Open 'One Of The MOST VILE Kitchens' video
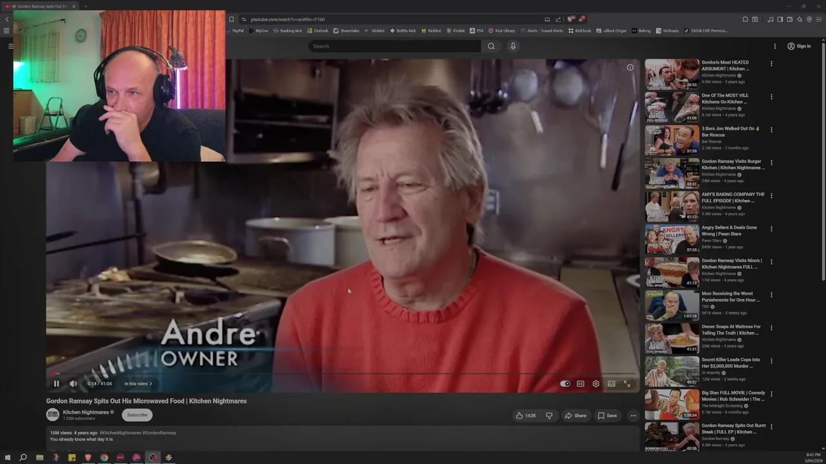Image resolution: width=826 pixels, height=464 pixels. pos(672,107)
